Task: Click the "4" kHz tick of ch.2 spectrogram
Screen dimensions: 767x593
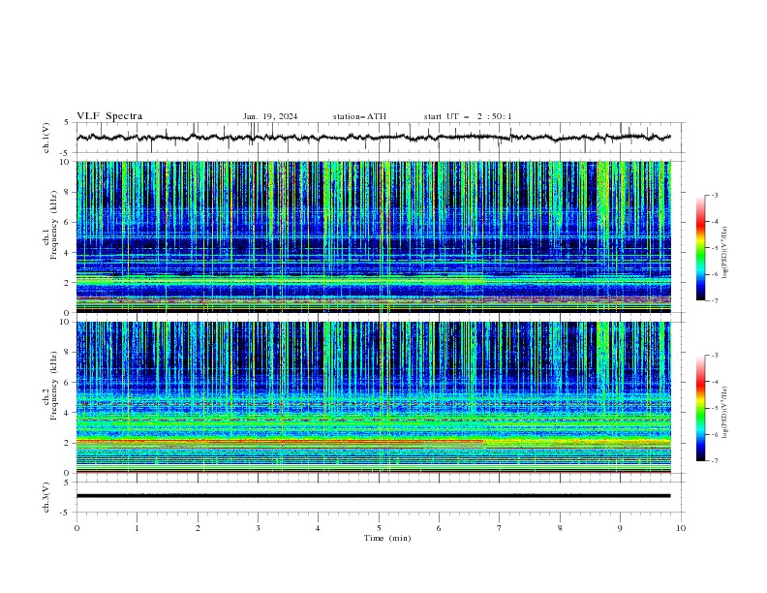Action: coord(70,413)
